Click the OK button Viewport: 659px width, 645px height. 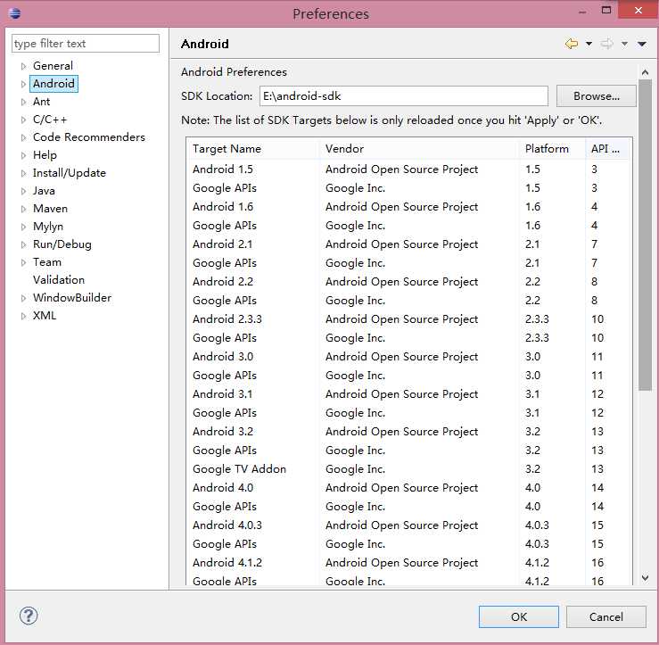[x=519, y=616]
